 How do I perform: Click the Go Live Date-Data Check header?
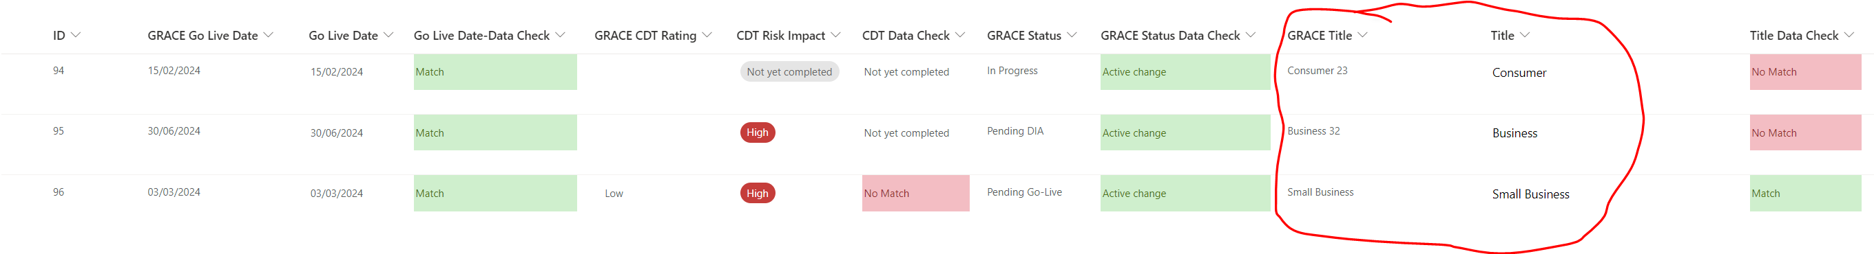[481, 36]
